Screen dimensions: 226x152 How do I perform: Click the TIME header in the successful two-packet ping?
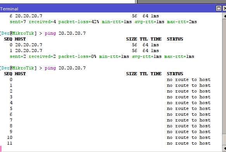pos(156,39)
